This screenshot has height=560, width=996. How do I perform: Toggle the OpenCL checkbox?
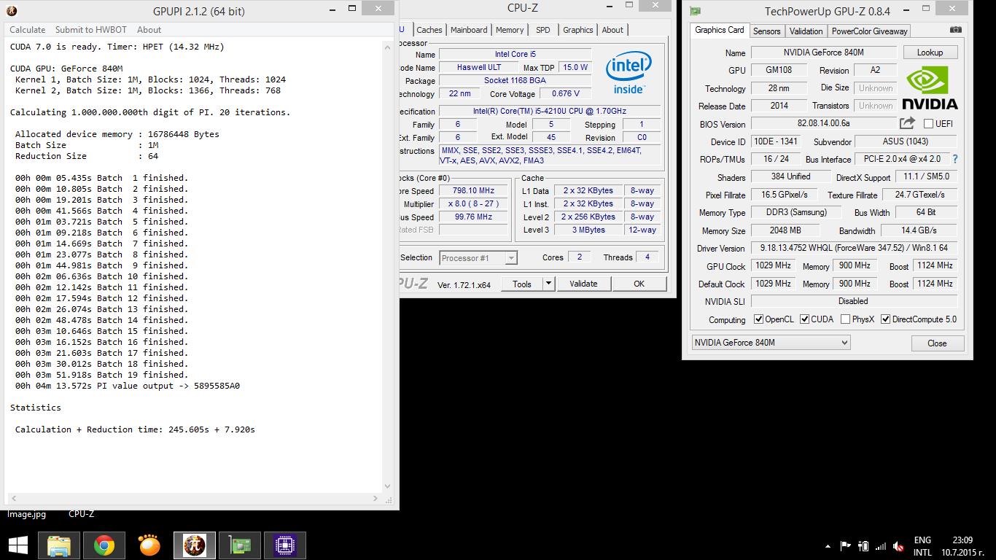(x=758, y=319)
